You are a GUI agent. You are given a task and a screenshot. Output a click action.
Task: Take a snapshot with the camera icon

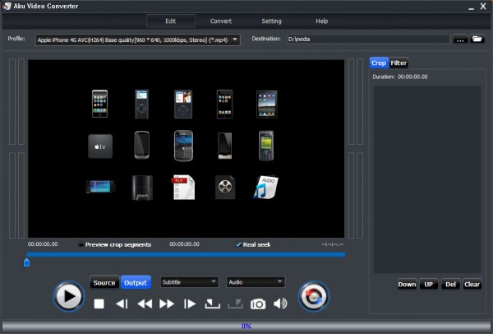point(258,304)
